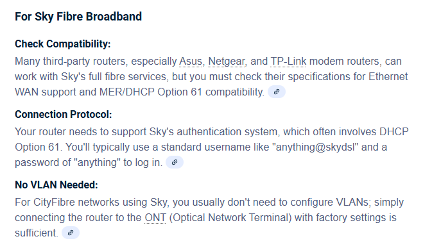Viewport: 441px width, 248px height.
Task: Click the "Connection Protocol:" subheading
Action: [x=64, y=115]
